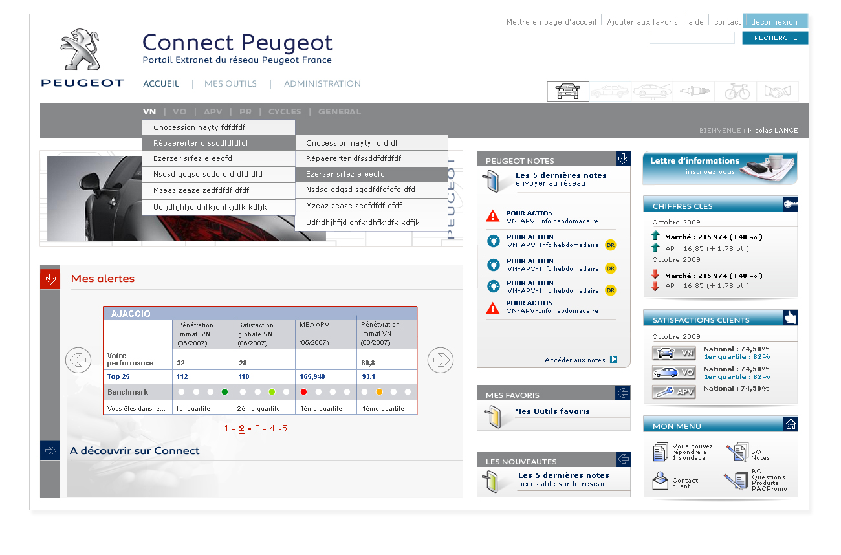Click the Mon Menu home icon
Image resolution: width=841 pixels, height=555 pixels.
point(790,424)
